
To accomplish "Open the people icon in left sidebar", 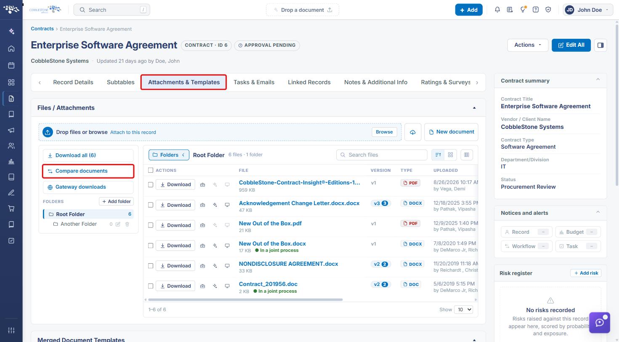I will coord(11,146).
